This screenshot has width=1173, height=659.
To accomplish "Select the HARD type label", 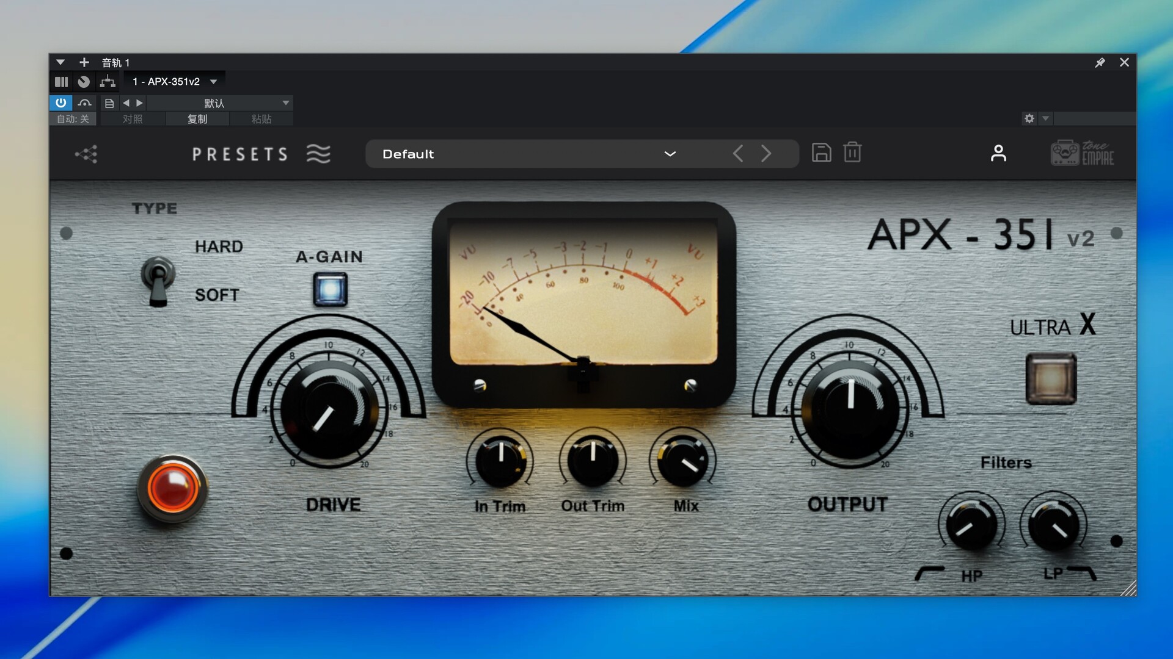I will tap(219, 247).
